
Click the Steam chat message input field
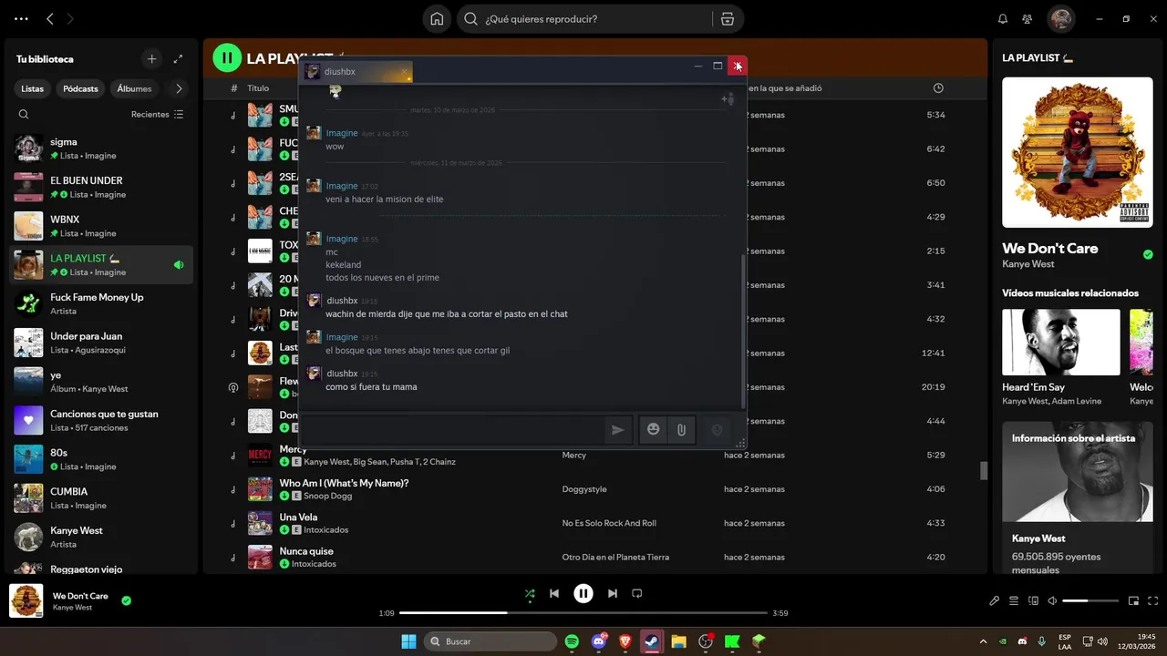pos(451,430)
